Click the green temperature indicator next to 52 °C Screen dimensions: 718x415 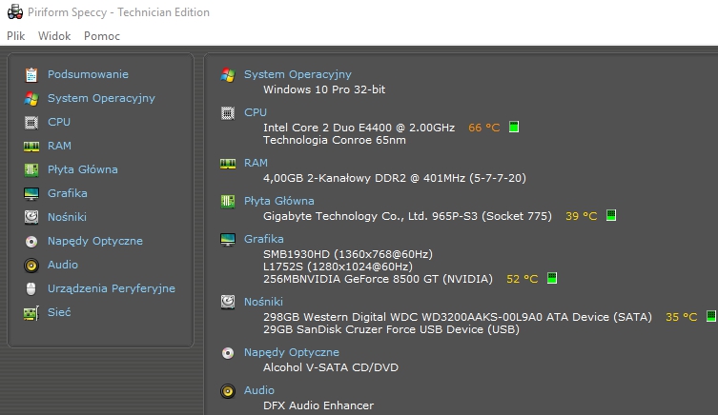552,278
